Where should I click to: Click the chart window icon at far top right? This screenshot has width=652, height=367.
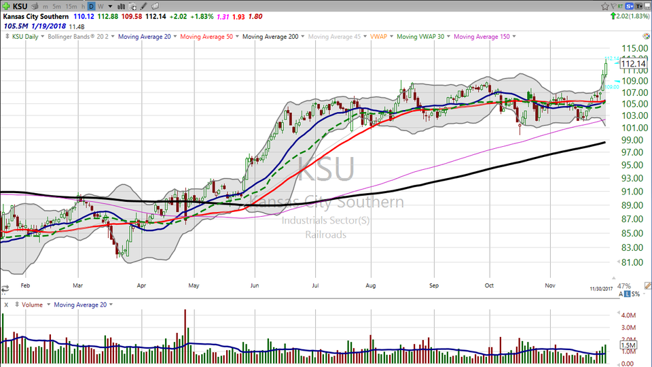click(x=647, y=6)
